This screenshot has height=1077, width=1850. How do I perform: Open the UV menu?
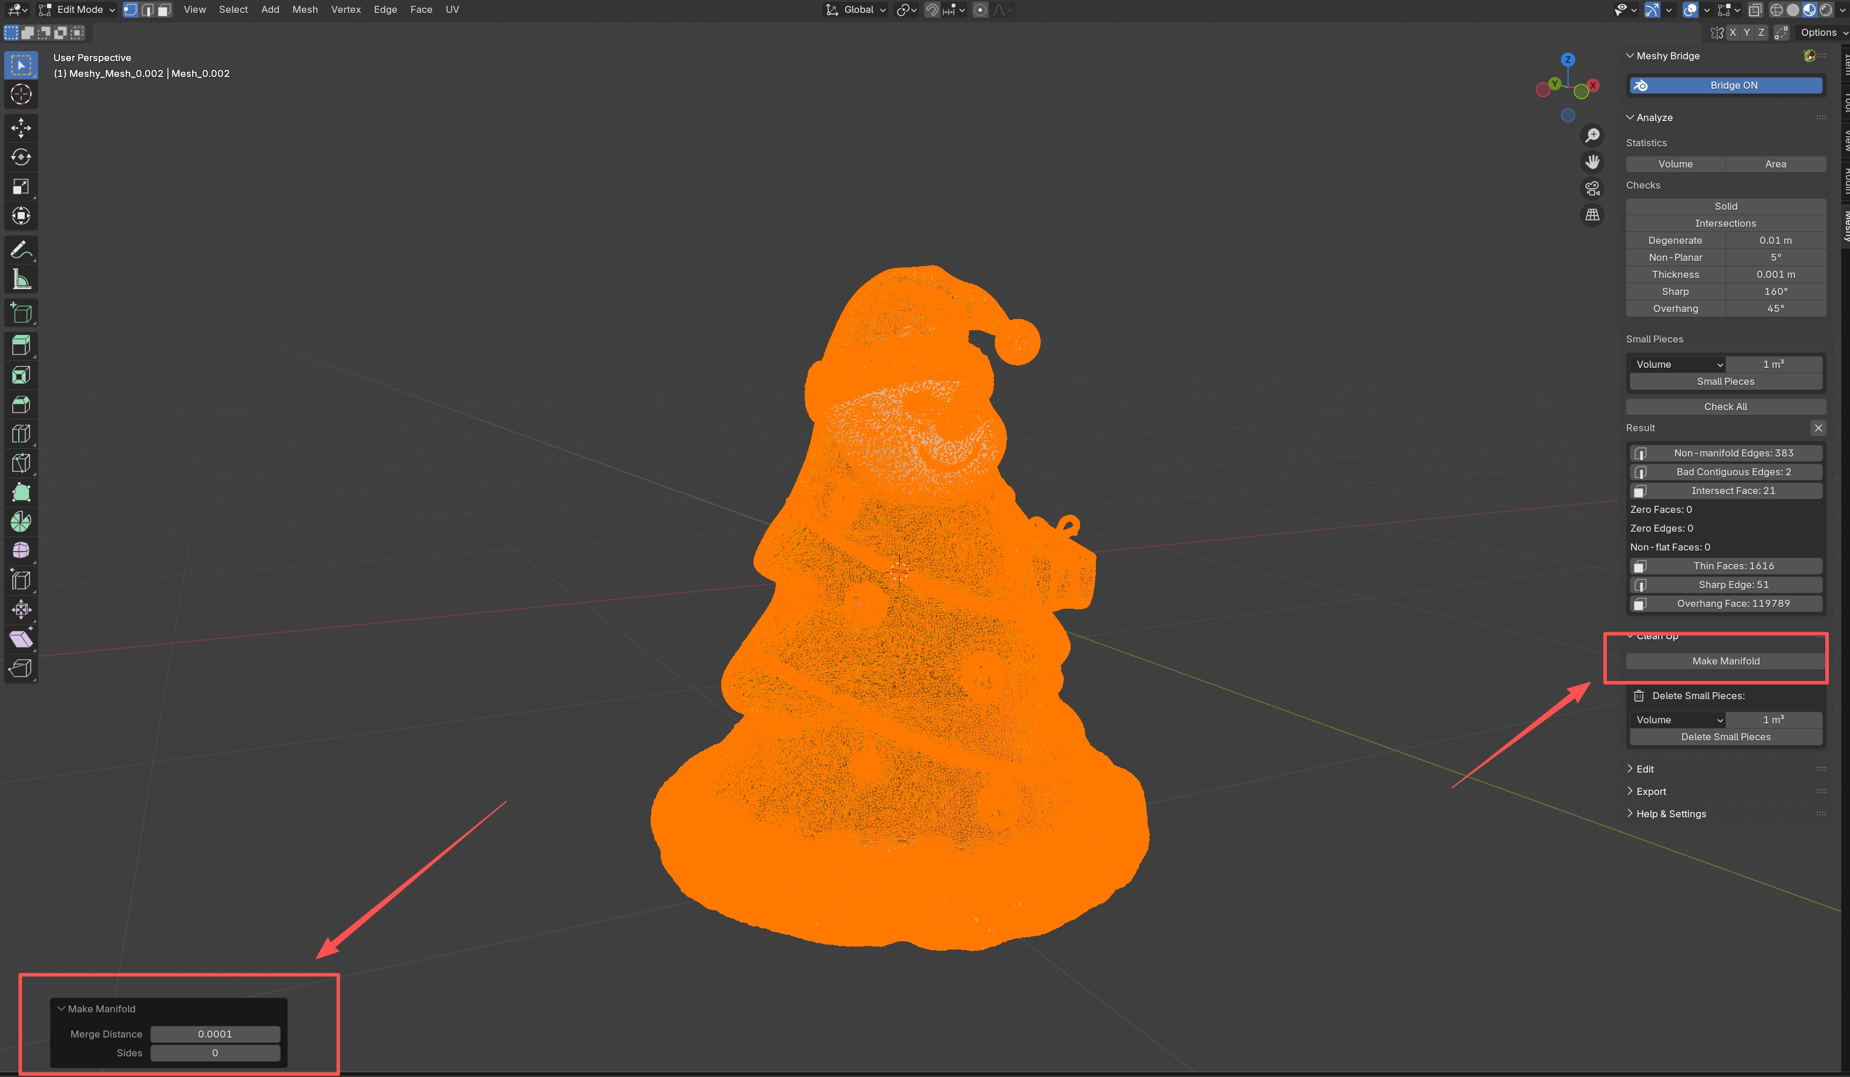pyautogui.click(x=452, y=9)
